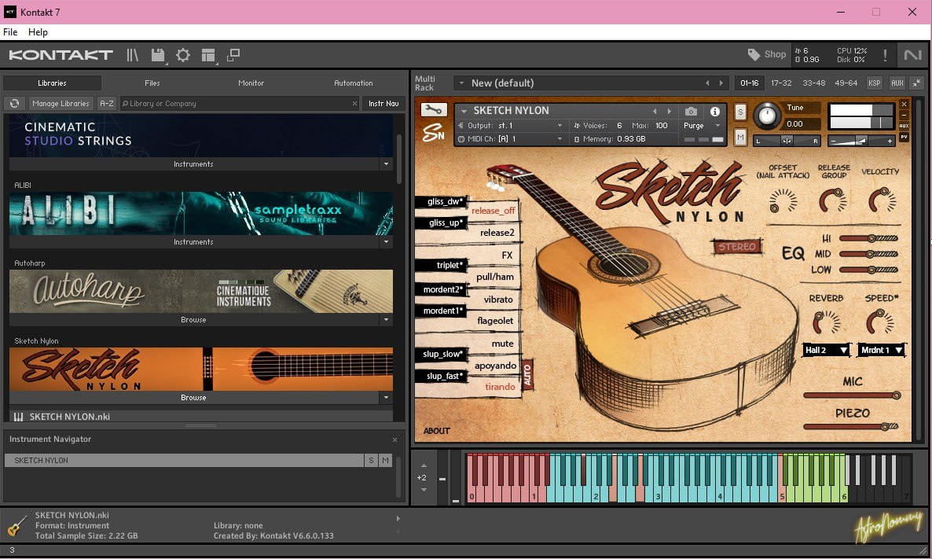
Task: Click the save floppy disk icon
Action: pyautogui.click(x=158, y=55)
